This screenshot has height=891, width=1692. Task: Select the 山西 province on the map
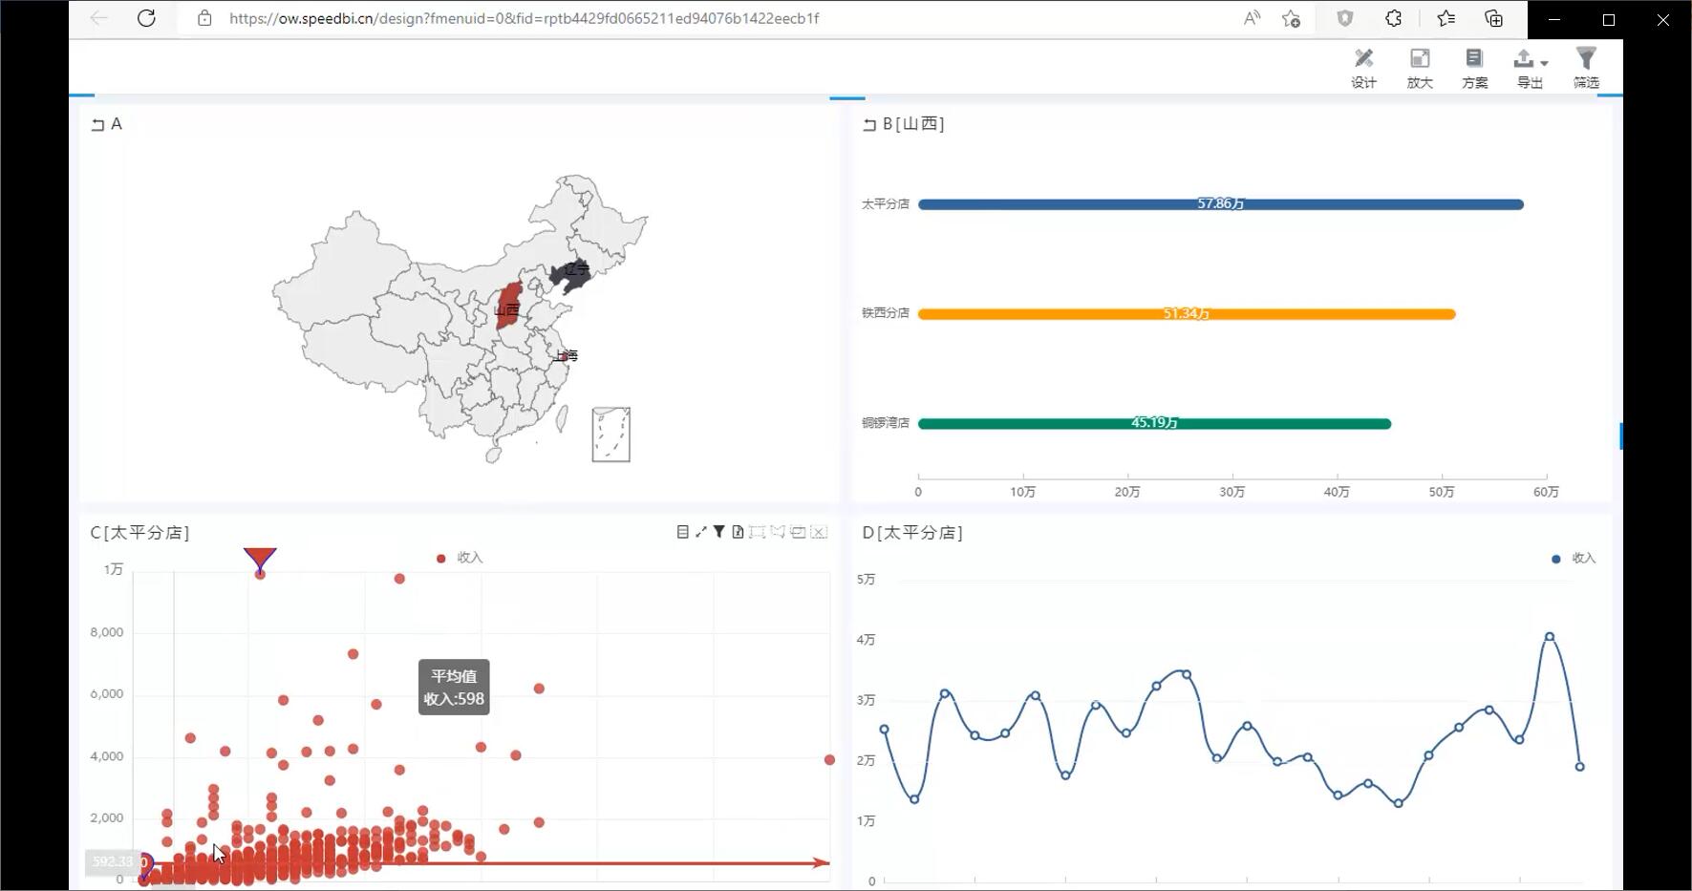pos(509,306)
